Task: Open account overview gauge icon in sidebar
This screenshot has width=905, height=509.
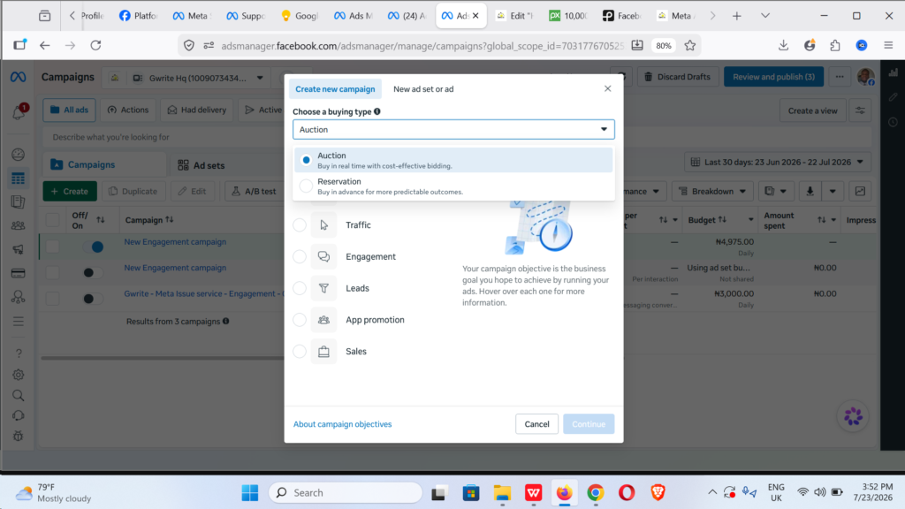Action: (x=19, y=155)
